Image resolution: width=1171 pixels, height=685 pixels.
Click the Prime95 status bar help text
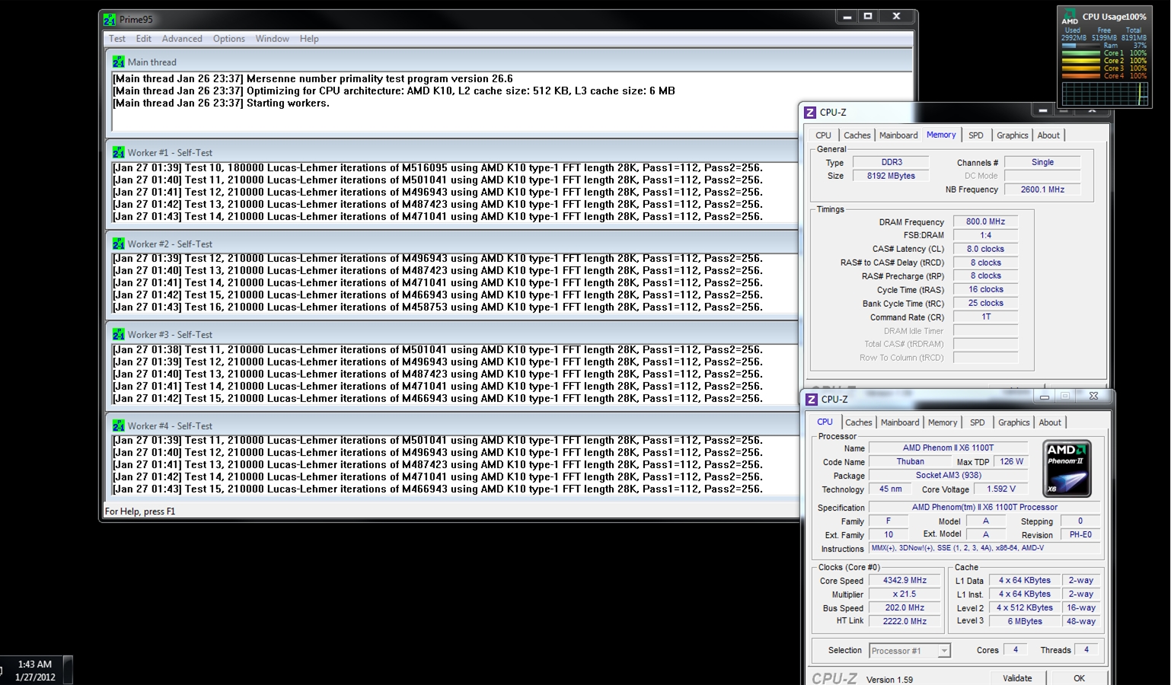[140, 511]
